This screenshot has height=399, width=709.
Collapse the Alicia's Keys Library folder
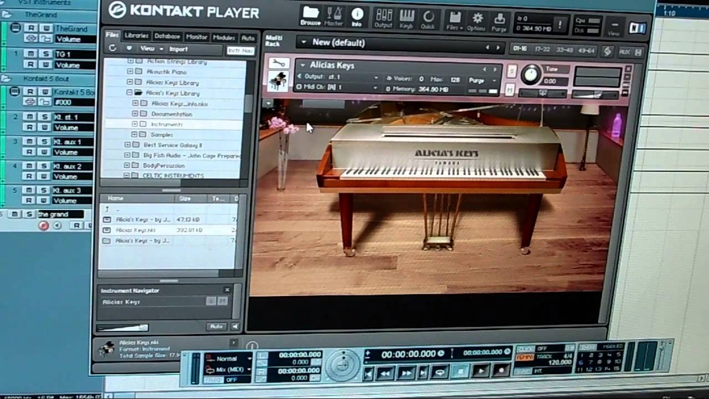[x=130, y=93]
